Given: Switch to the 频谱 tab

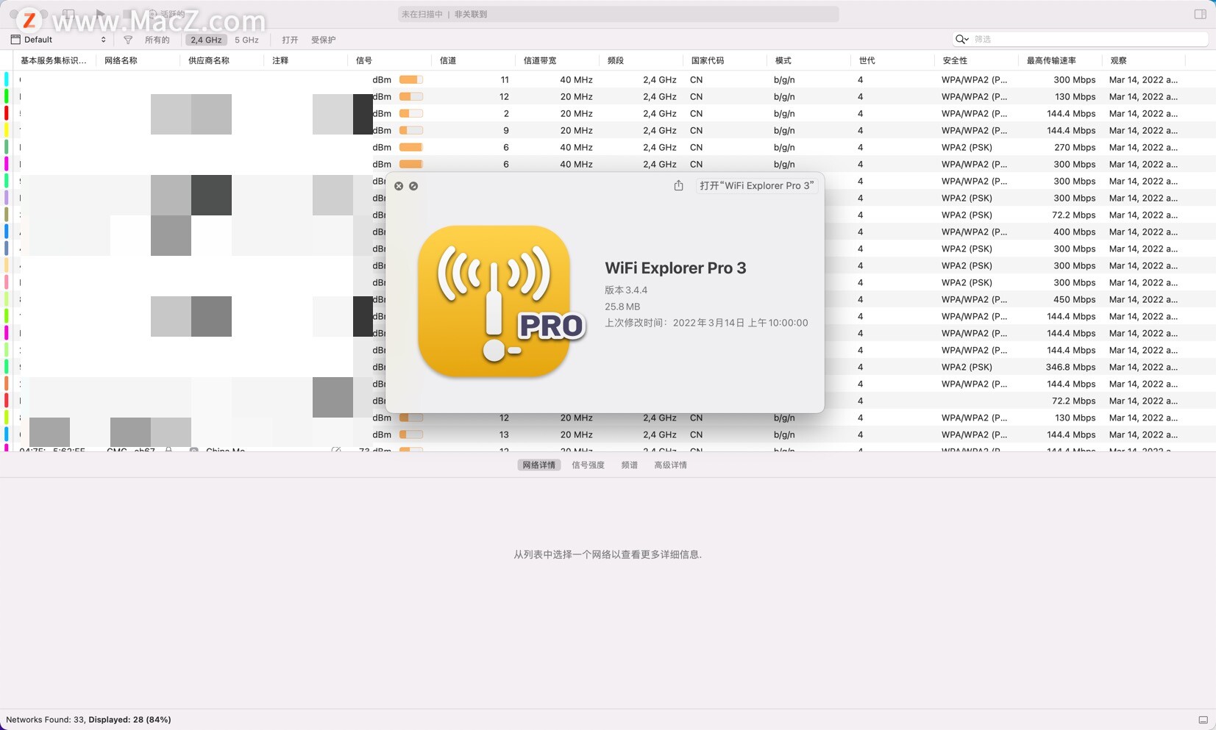Looking at the screenshot, I should pyautogui.click(x=629, y=465).
